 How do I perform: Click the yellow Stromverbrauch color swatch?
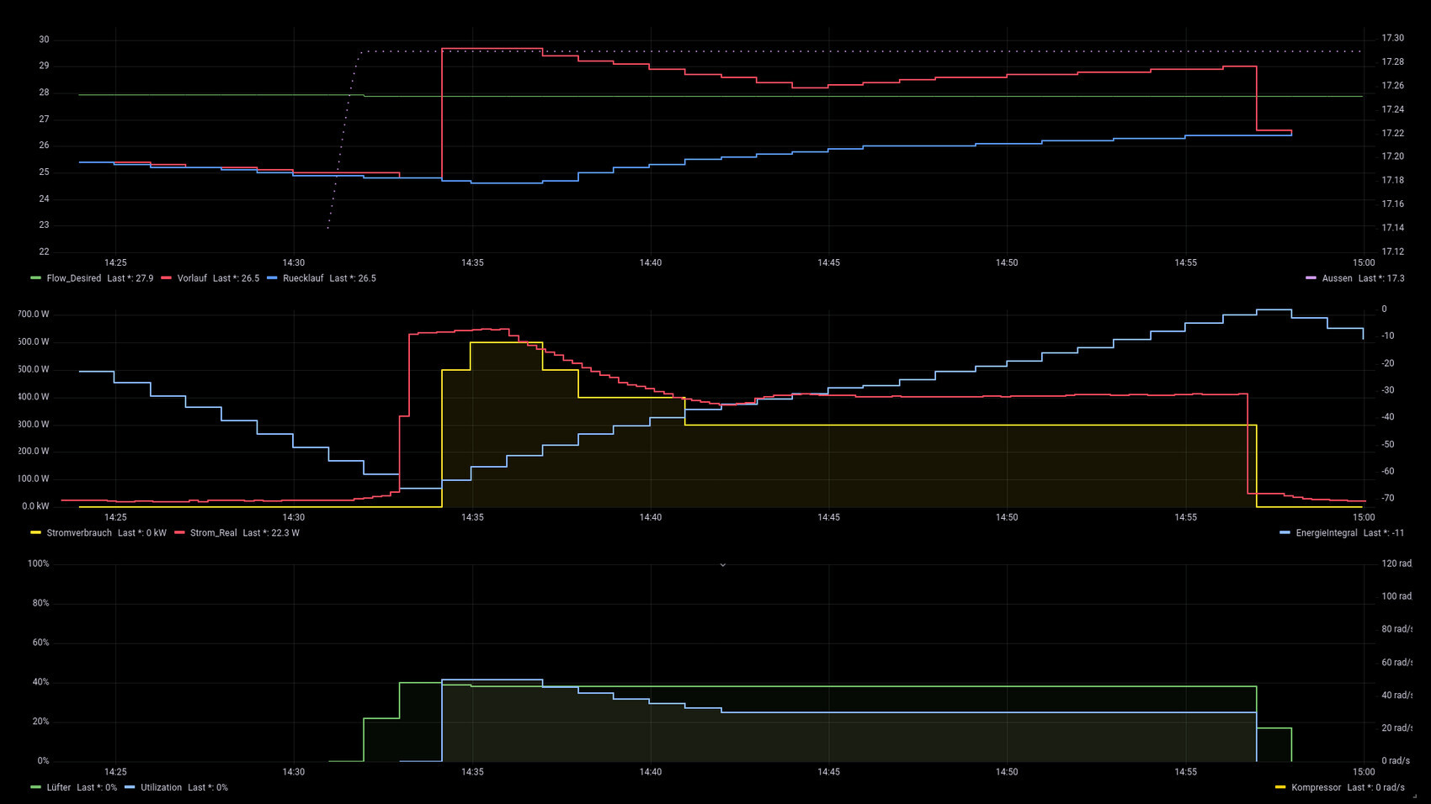click(35, 533)
